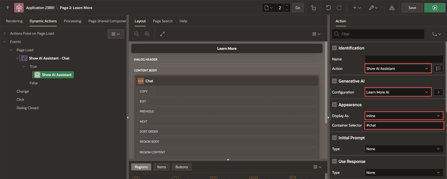Screen dimensions: 447x179
Task: Click the Go button
Action: click(298, 8)
